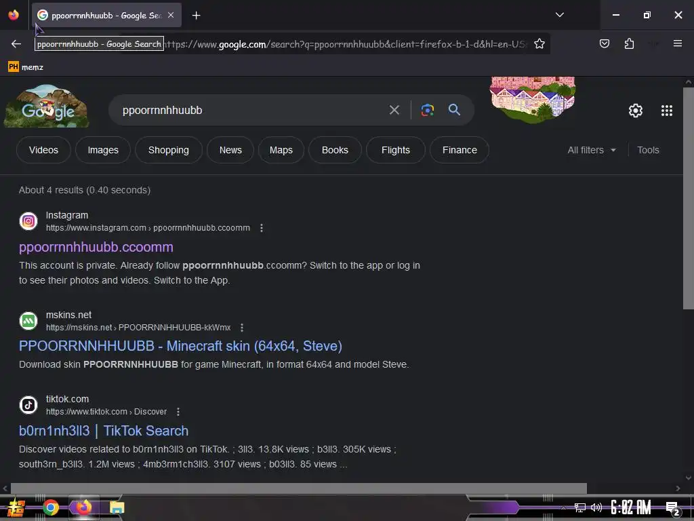Switch to Videos results tab
Screen dimensions: 694x521
click(x=43, y=150)
